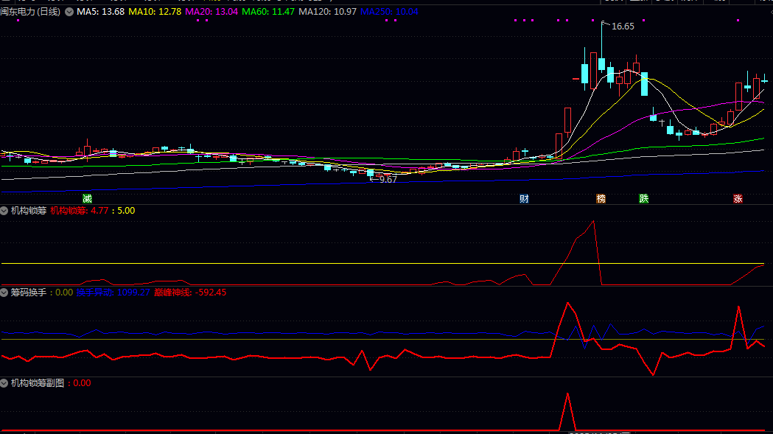Select the MA20 moving average label
The image size is (773, 434).
(x=212, y=12)
